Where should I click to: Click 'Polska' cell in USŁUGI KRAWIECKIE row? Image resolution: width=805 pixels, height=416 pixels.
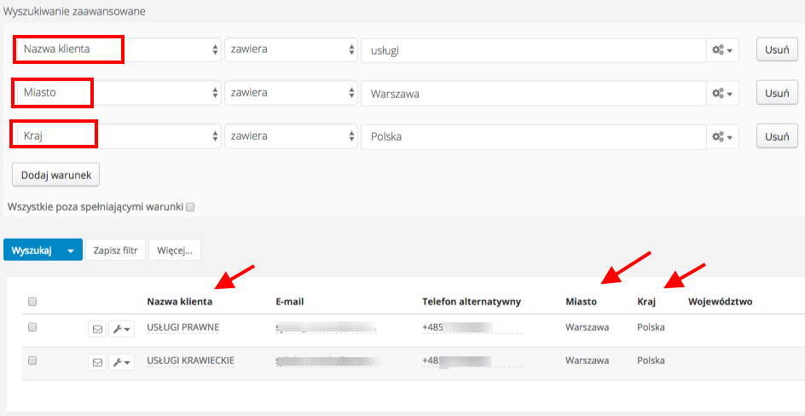(651, 361)
